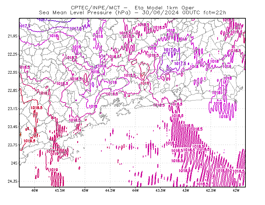Click the CPTEC/INPE/MCT Eta Model title line

[132, 8]
